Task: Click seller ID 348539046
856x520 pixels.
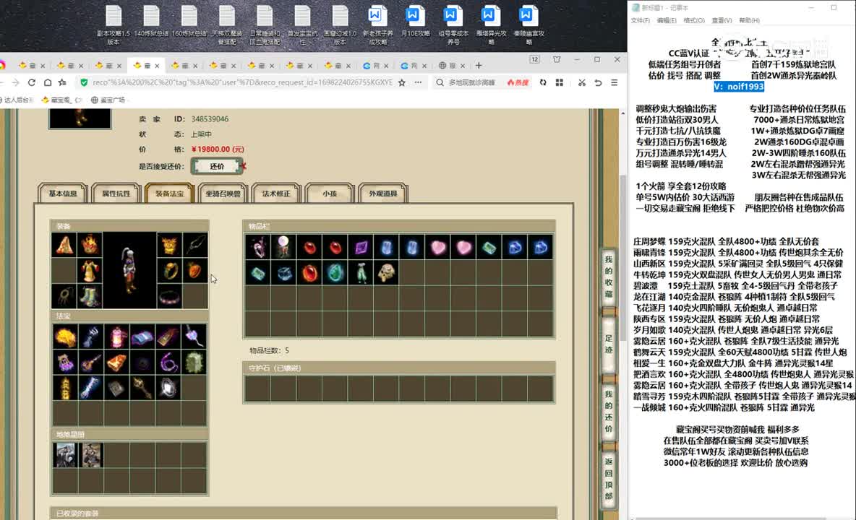Action: (210, 119)
